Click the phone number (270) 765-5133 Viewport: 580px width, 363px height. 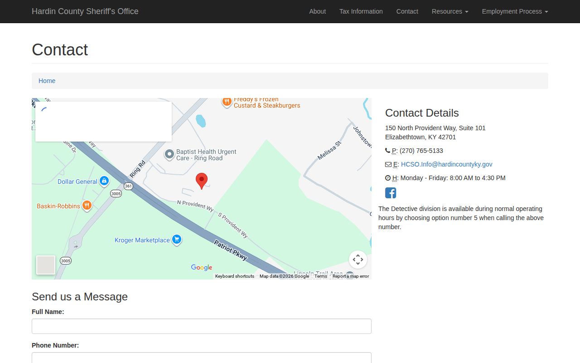pyautogui.click(x=421, y=151)
